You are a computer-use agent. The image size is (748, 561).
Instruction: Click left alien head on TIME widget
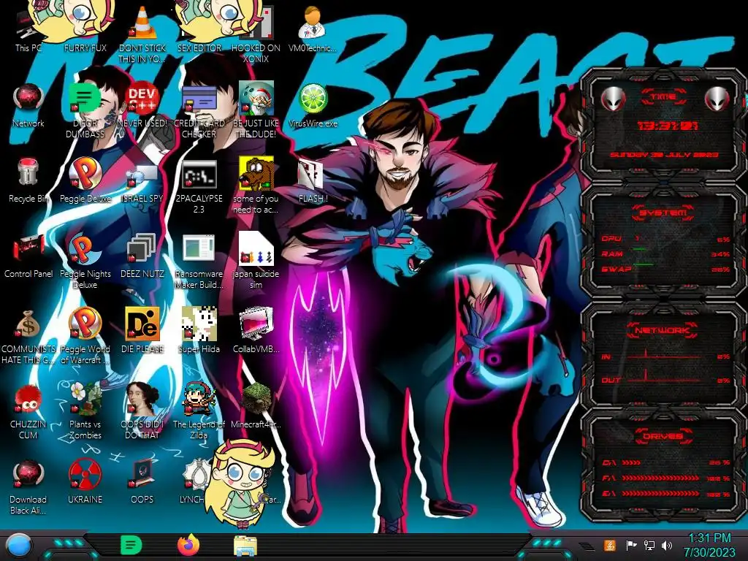click(613, 99)
